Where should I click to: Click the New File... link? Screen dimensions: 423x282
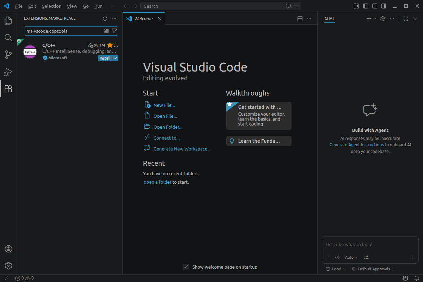tap(164, 105)
